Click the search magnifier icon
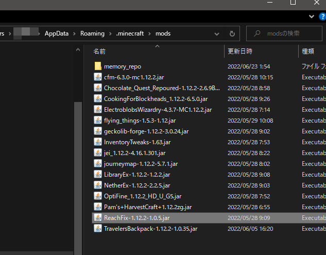 [257, 33]
